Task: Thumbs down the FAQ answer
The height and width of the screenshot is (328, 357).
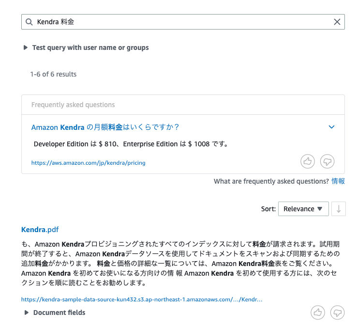Action: click(x=327, y=161)
